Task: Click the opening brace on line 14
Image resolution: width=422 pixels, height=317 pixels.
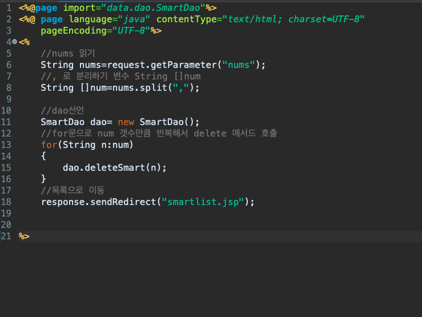Action: pyautogui.click(x=43, y=157)
